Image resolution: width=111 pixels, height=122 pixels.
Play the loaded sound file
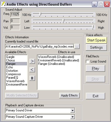coord(95,68)
